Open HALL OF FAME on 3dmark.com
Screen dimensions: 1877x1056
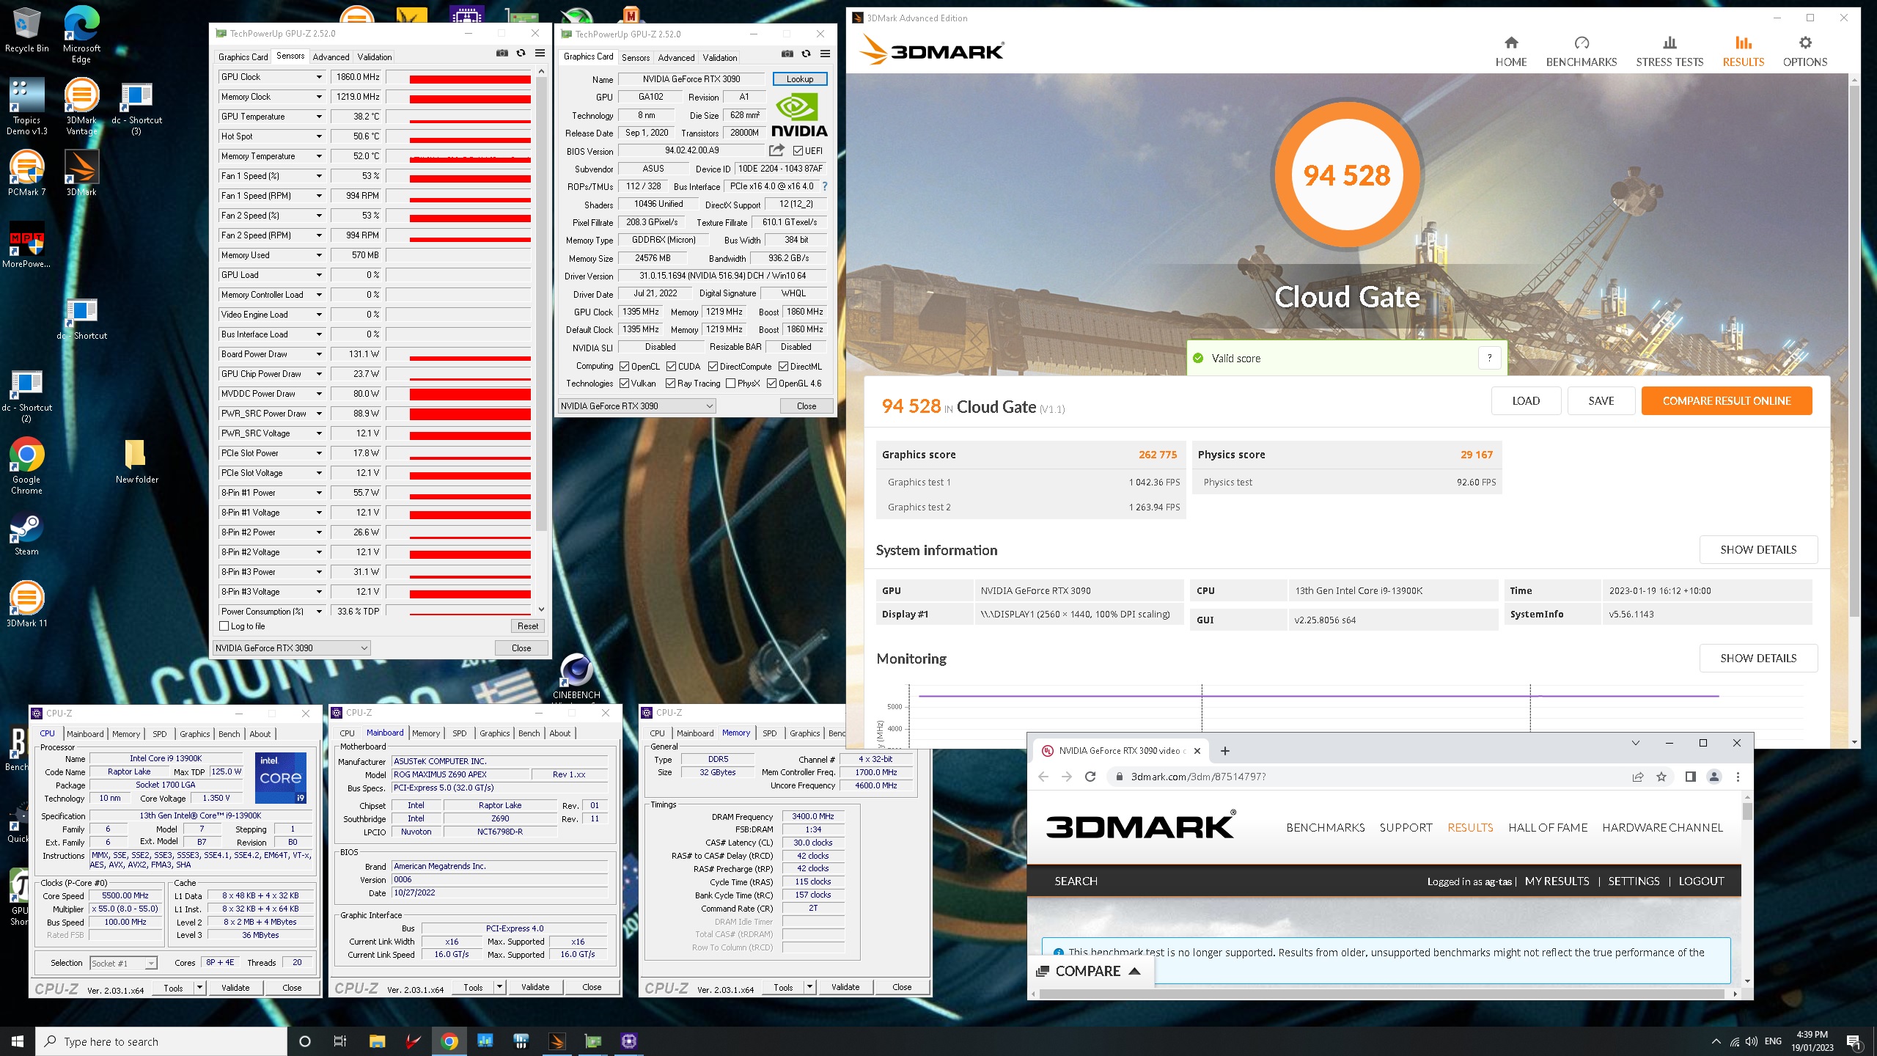click(1548, 827)
